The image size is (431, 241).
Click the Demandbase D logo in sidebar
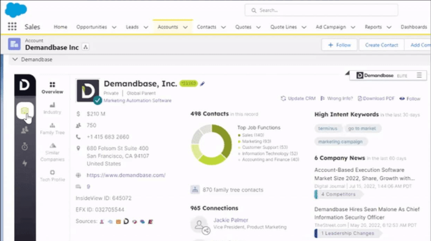coord(24,85)
